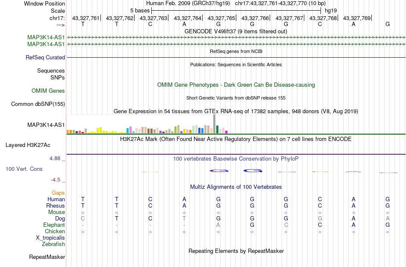Select the Human alignment row label

coord(56,199)
